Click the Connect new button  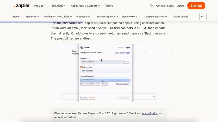click(85, 84)
